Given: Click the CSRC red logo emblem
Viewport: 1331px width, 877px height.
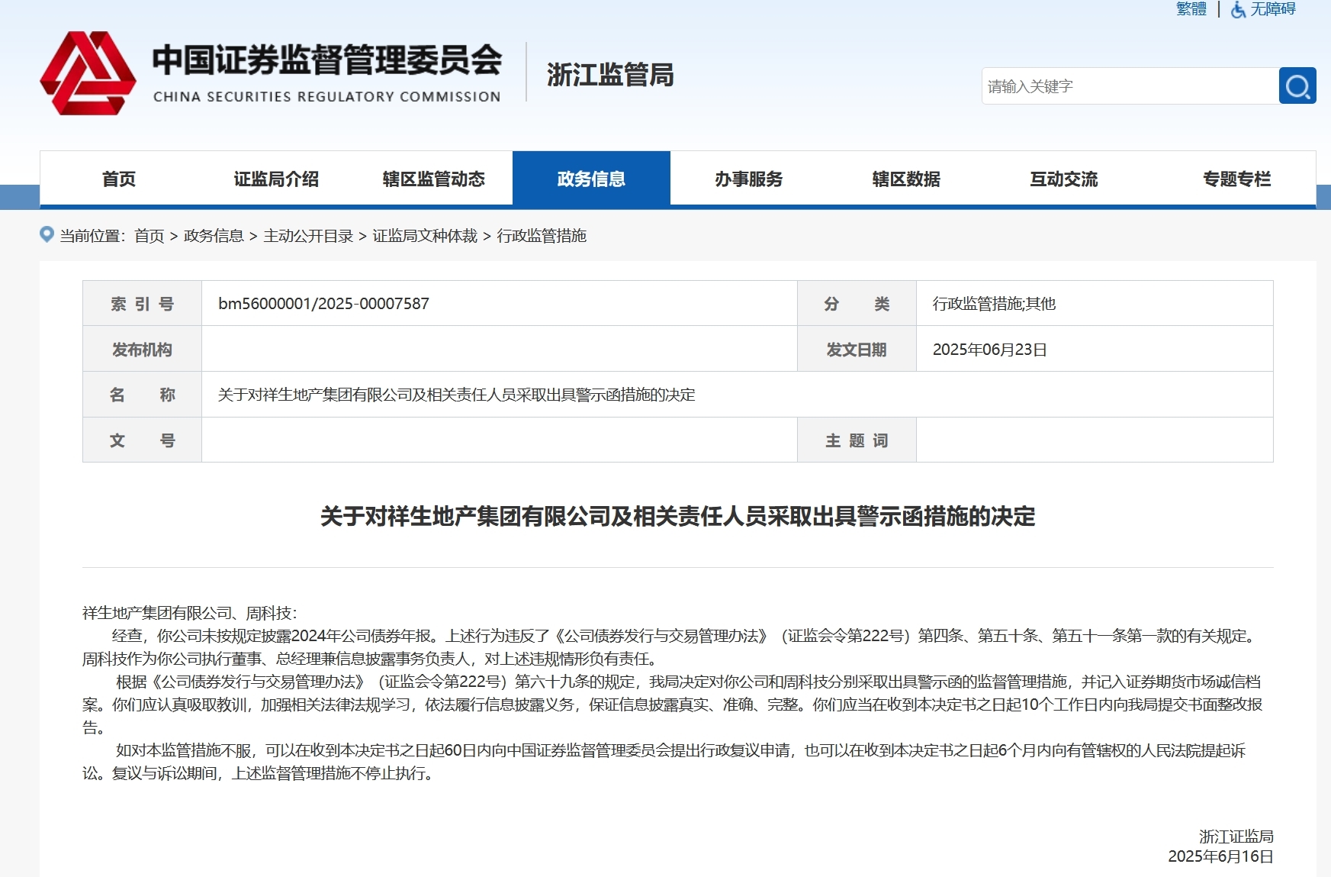Looking at the screenshot, I should pyautogui.click(x=88, y=73).
